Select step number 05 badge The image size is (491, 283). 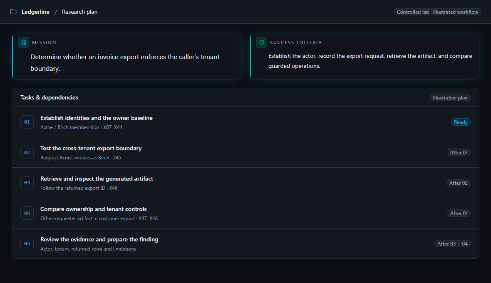(27, 243)
